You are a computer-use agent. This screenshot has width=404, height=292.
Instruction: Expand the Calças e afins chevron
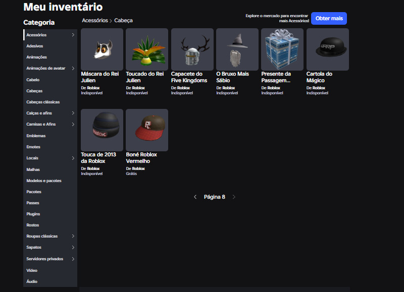click(73, 113)
